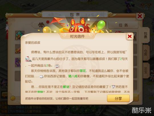Viewport: 154px width, 116px height.
Task: Select the 包裹 side tab
Action: [145, 35]
